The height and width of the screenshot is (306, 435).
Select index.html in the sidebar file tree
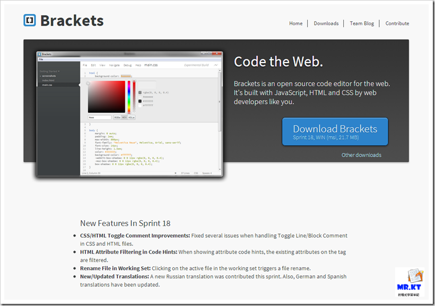(x=48, y=80)
